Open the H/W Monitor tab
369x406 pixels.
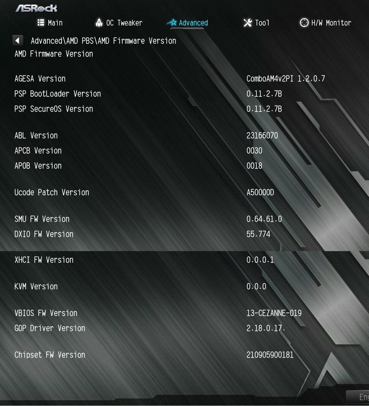[x=325, y=23]
